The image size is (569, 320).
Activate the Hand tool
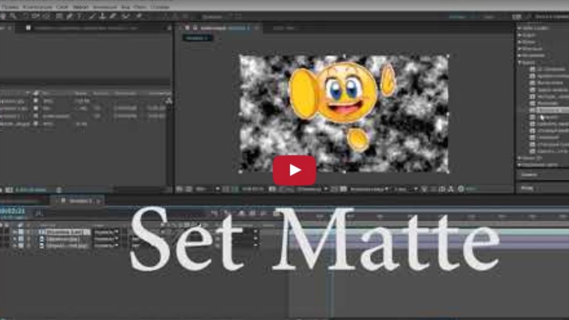click(13, 16)
